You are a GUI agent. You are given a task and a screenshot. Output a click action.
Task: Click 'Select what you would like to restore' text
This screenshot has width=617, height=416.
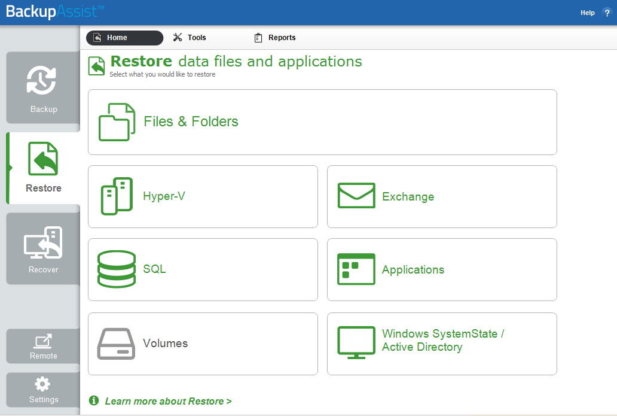click(x=163, y=74)
